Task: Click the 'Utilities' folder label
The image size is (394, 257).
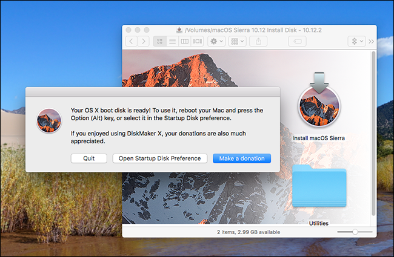Action: point(319,223)
